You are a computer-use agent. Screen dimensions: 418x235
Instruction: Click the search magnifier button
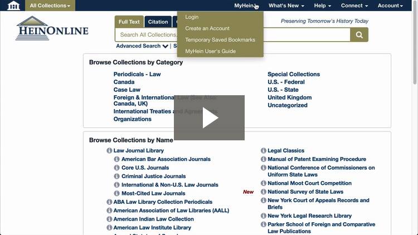pos(359,35)
